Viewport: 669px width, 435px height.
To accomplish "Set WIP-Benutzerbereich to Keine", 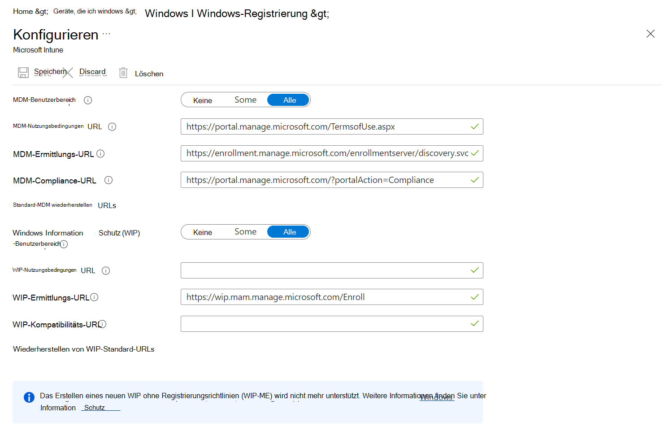I will pos(203,232).
